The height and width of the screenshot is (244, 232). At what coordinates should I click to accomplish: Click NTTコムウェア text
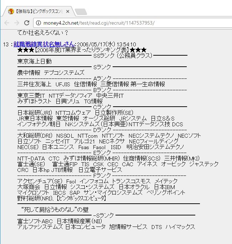click(x=73, y=113)
